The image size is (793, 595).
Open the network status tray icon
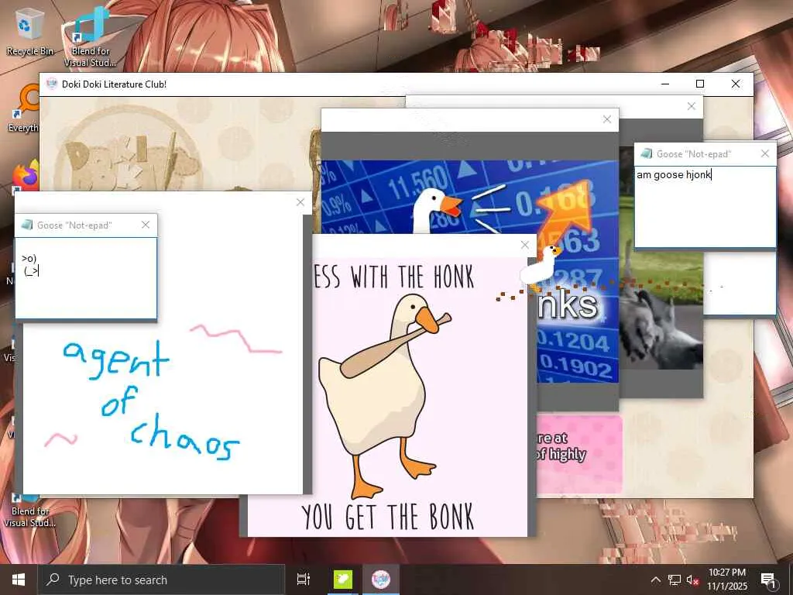(675, 580)
